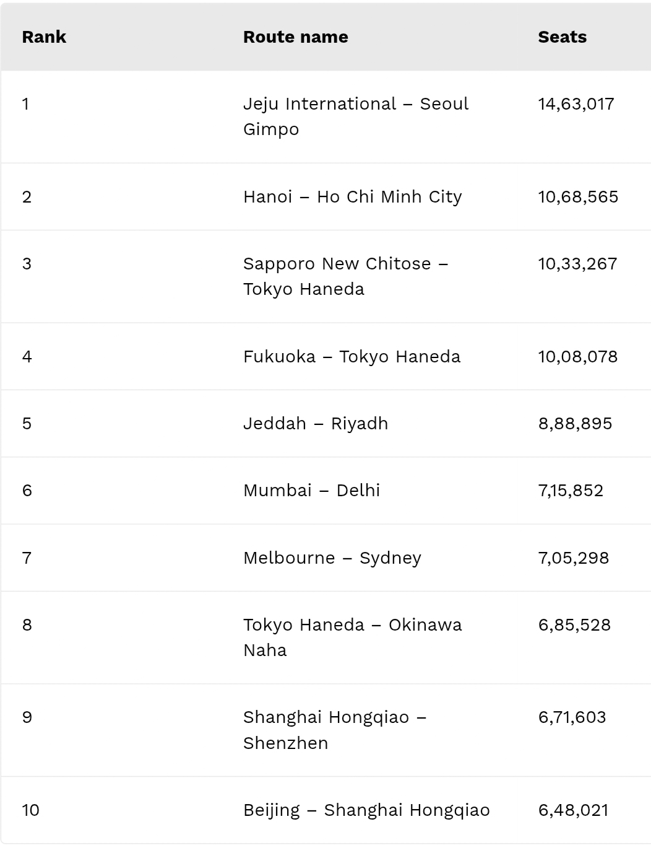Select the 6,71,603 seats figure
Image resolution: width=651 pixels, height=845 pixels.
[x=572, y=717]
